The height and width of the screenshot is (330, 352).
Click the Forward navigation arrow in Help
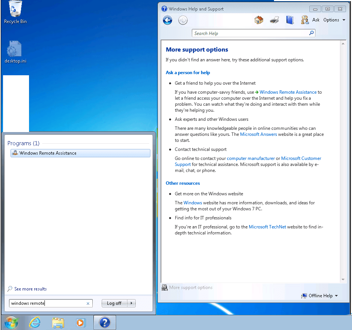click(183, 20)
